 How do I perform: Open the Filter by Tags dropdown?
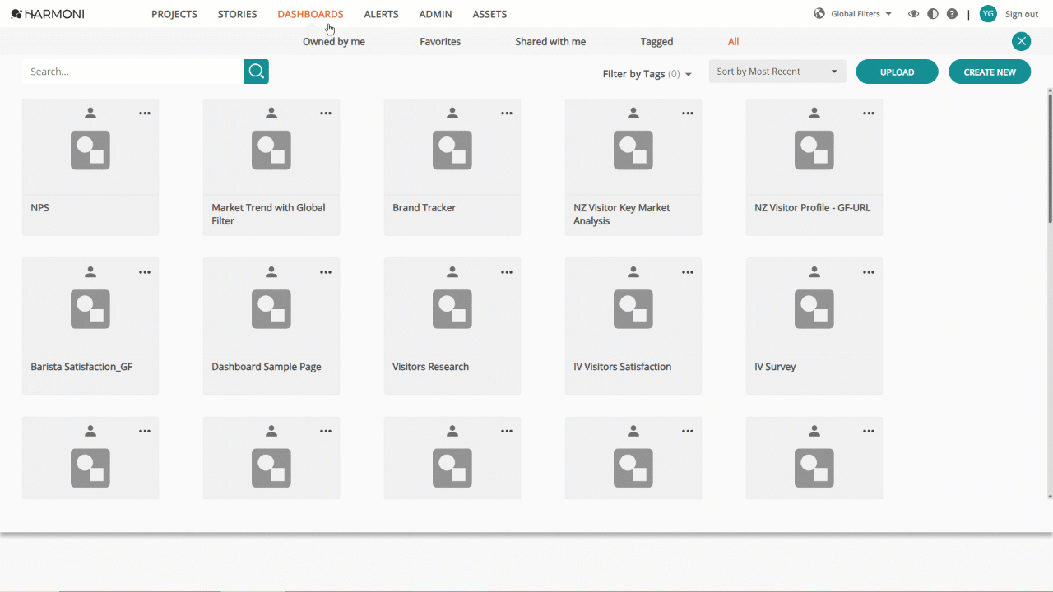pos(647,74)
